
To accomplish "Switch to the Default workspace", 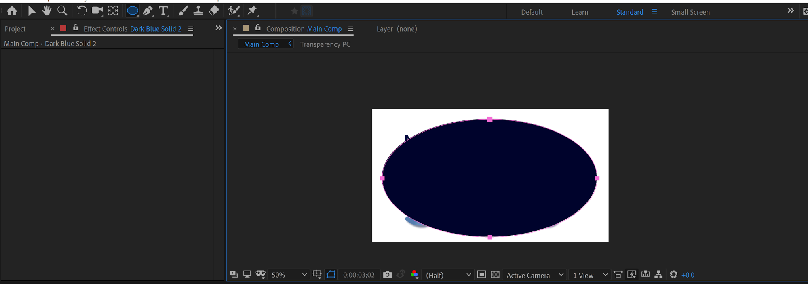I will pyautogui.click(x=532, y=12).
